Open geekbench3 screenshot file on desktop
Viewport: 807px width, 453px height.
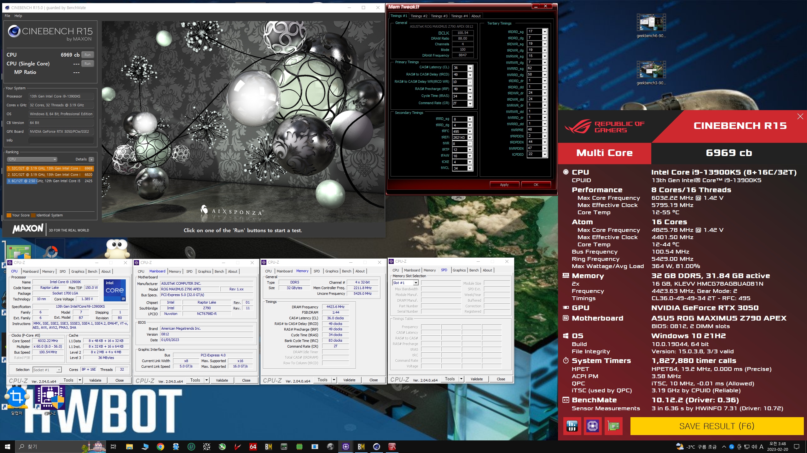[651, 73]
